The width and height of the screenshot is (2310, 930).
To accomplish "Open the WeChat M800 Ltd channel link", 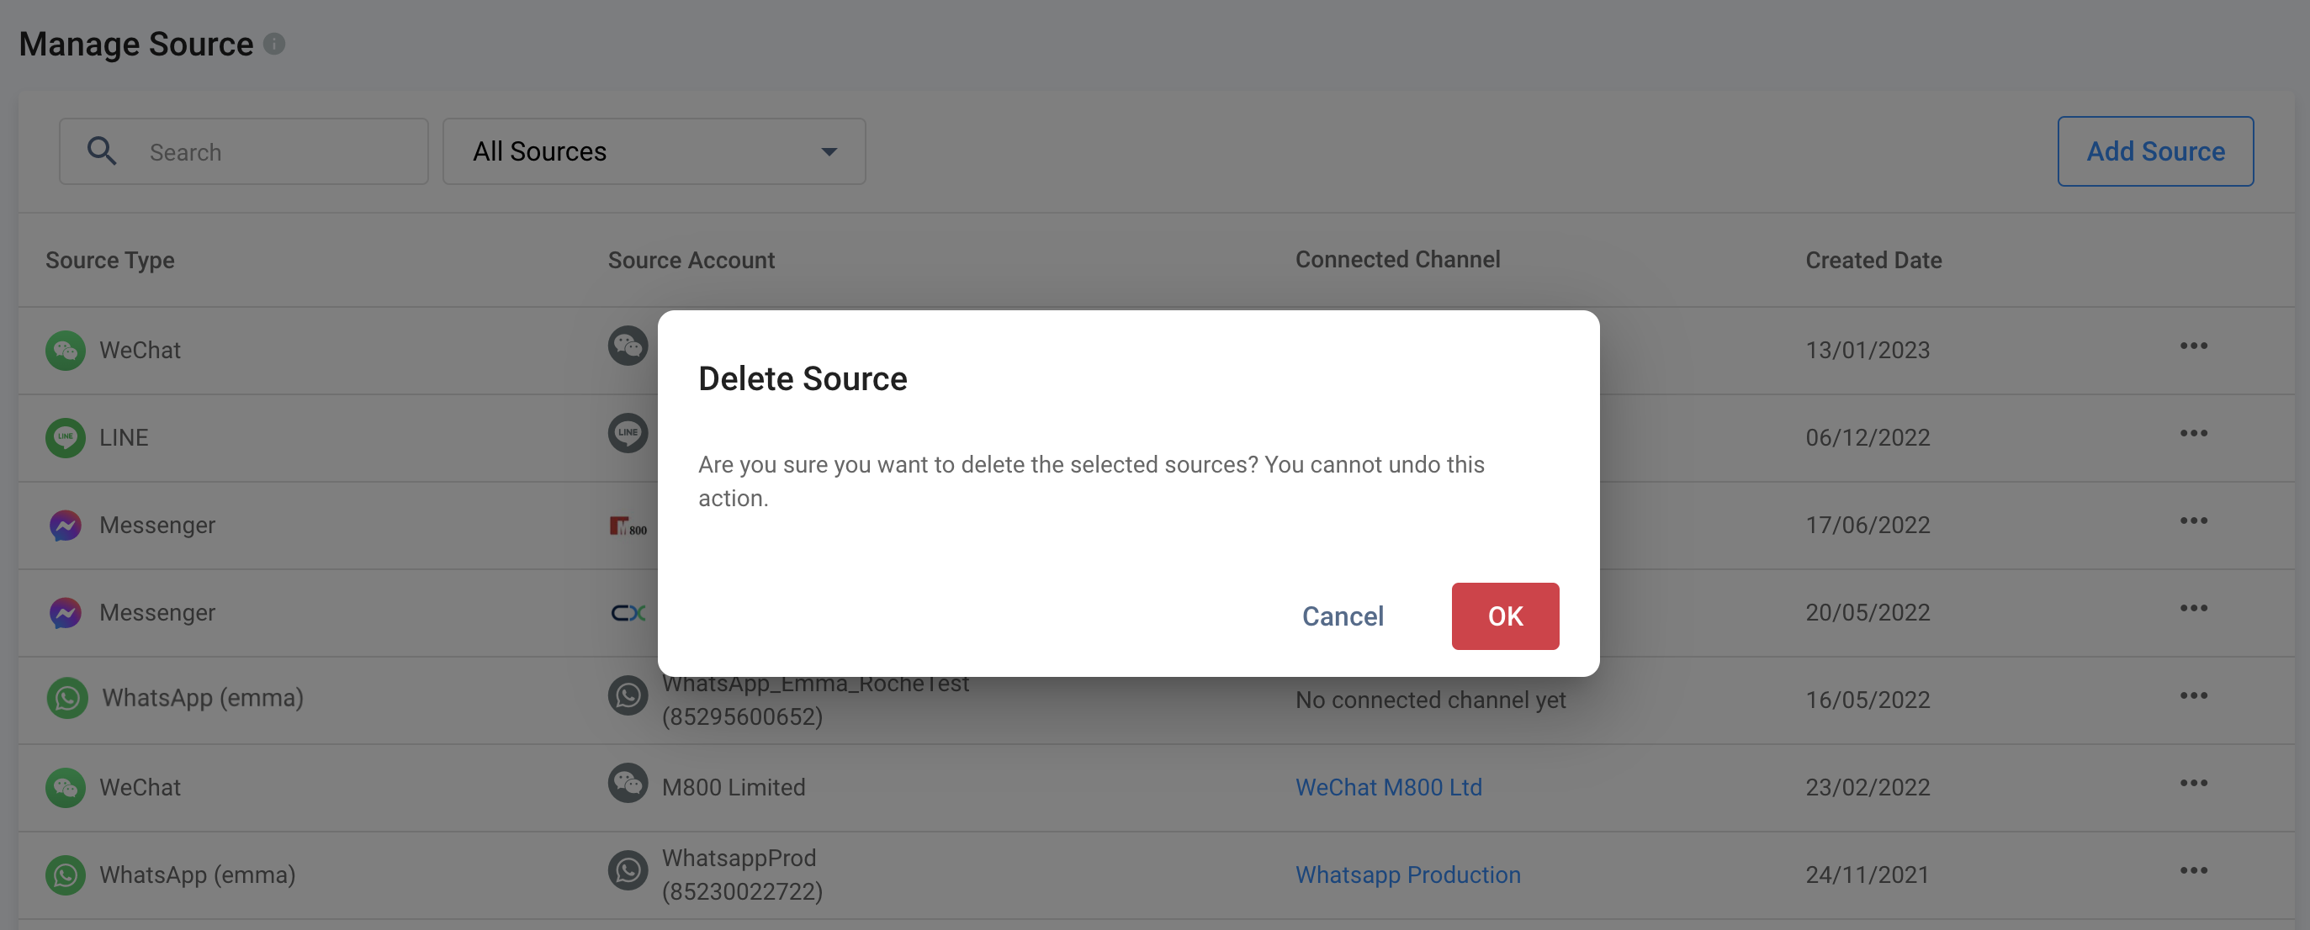I will click(1387, 787).
